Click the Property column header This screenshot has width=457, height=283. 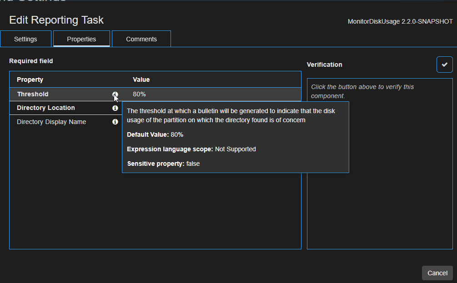[30, 79]
